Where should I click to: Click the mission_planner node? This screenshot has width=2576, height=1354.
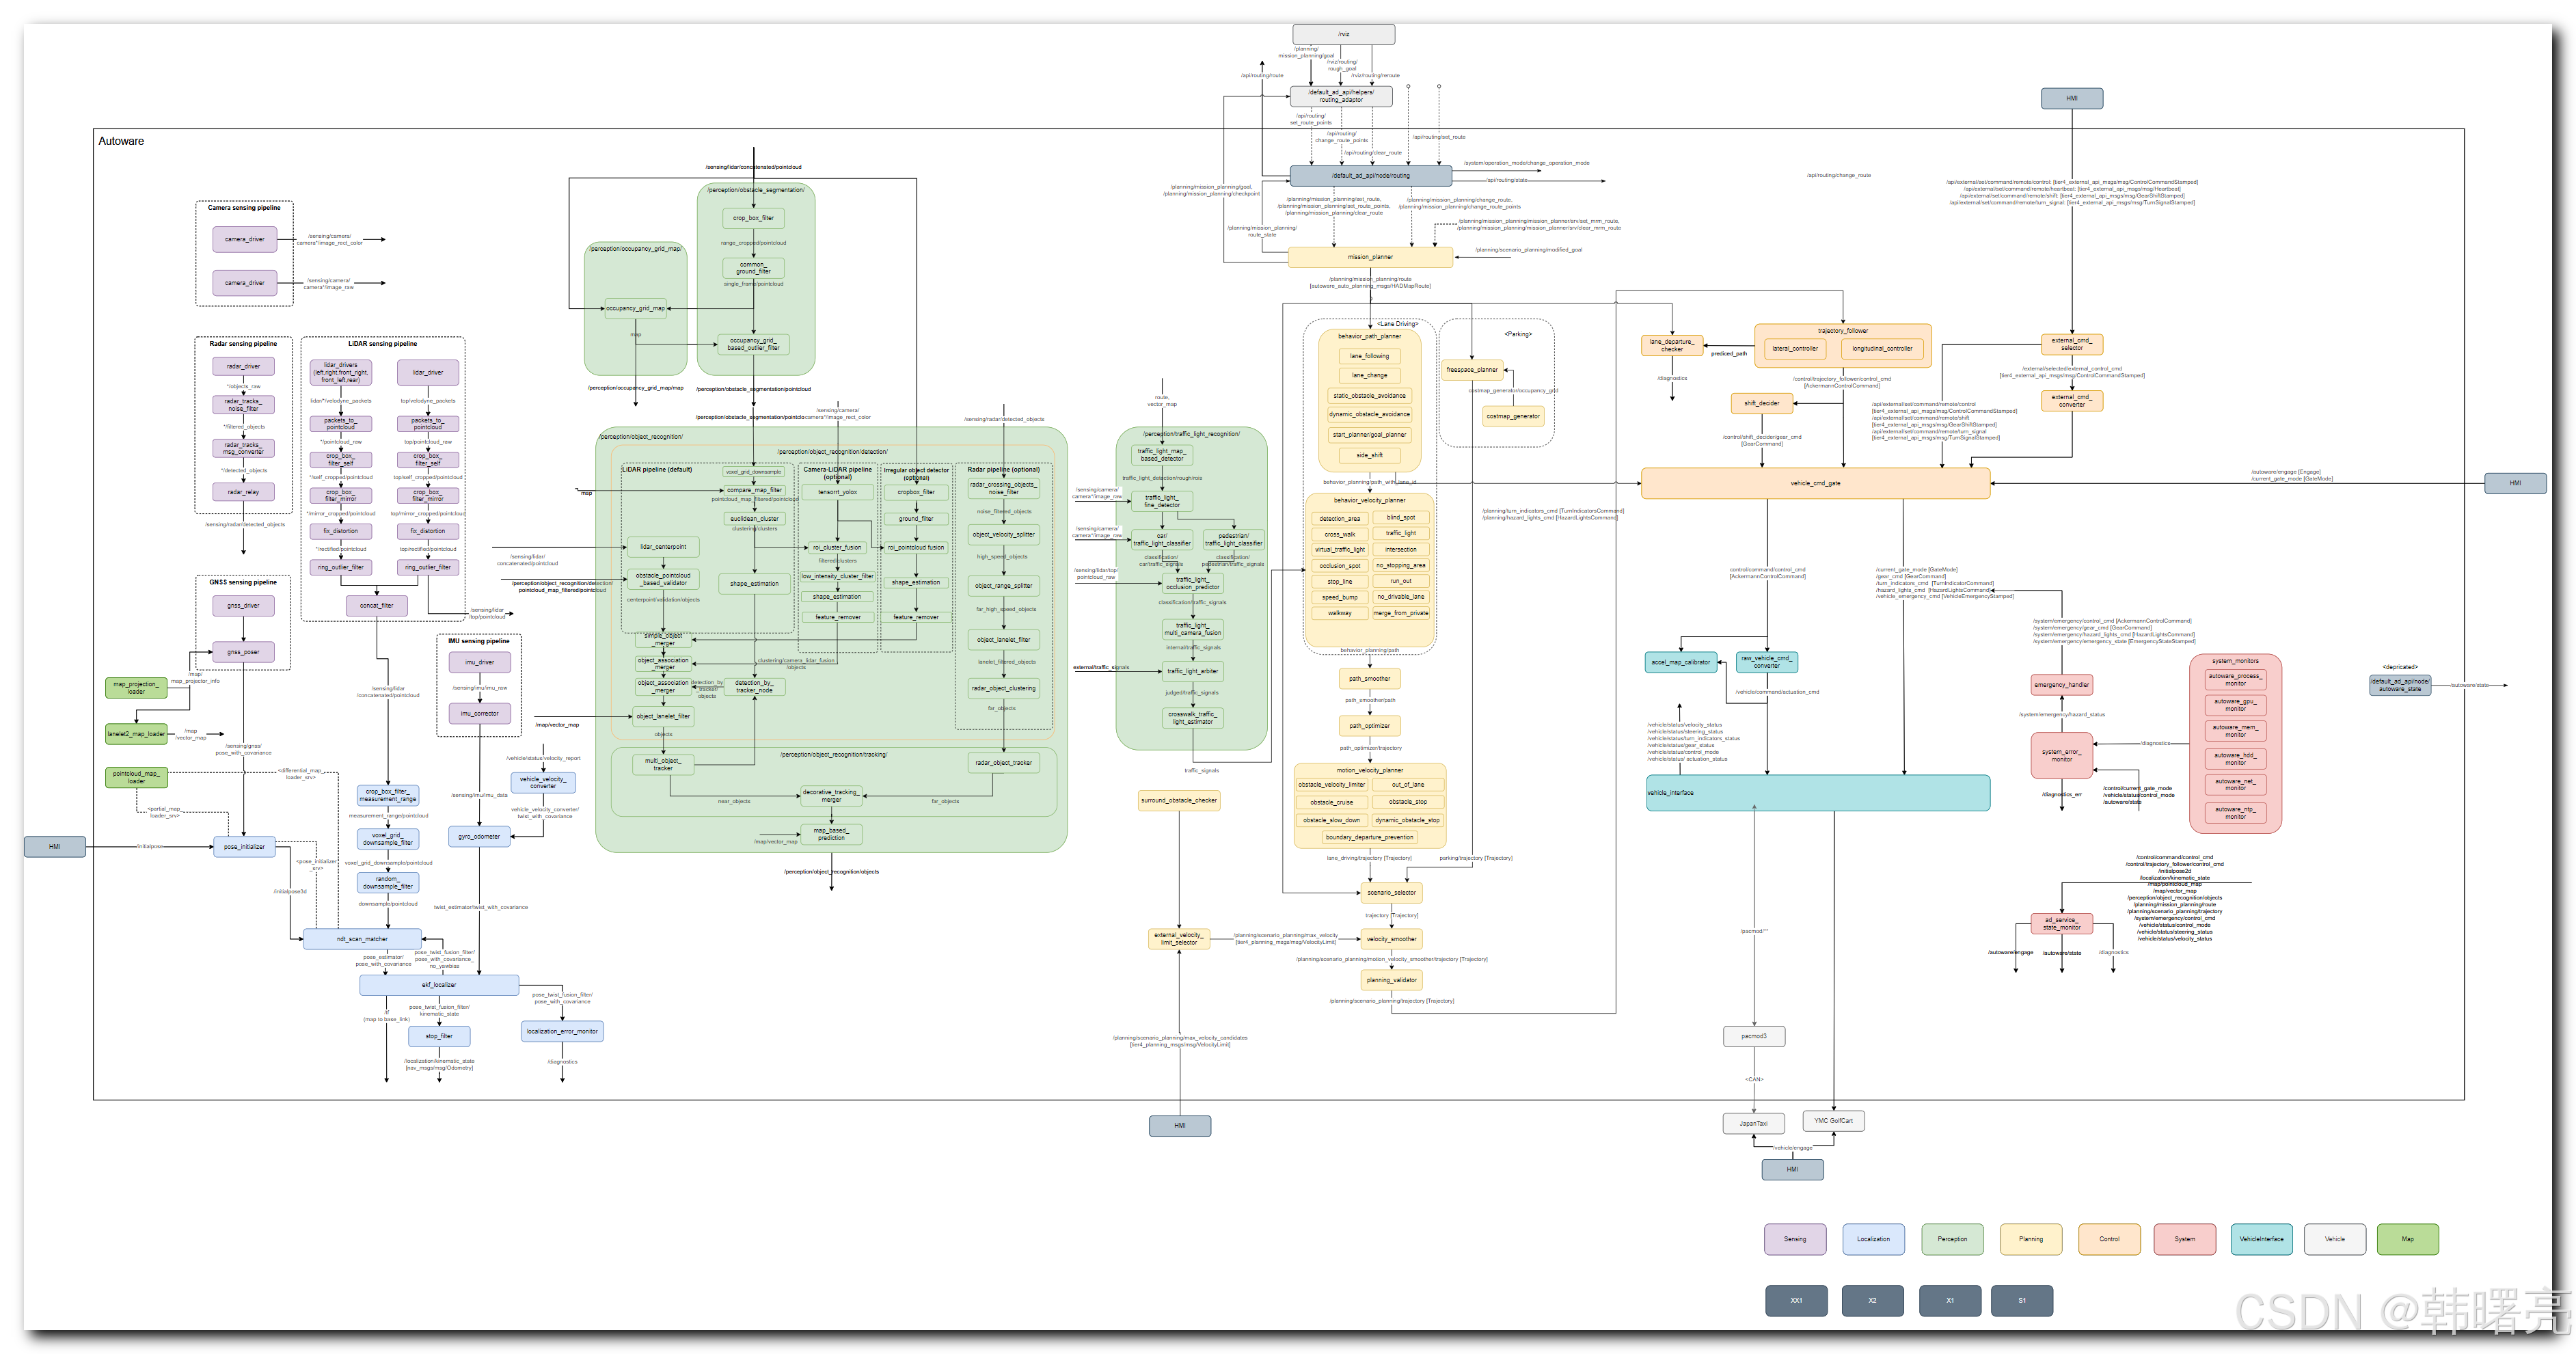[x=1370, y=257]
